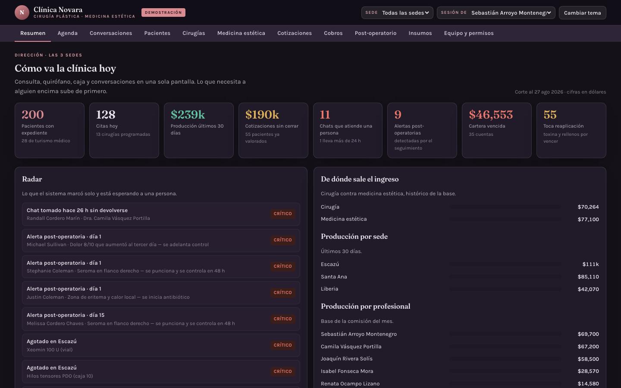The height and width of the screenshot is (388, 621).
Task: Click the 'Producción por sede' heading
Action: pyautogui.click(x=354, y=237)
